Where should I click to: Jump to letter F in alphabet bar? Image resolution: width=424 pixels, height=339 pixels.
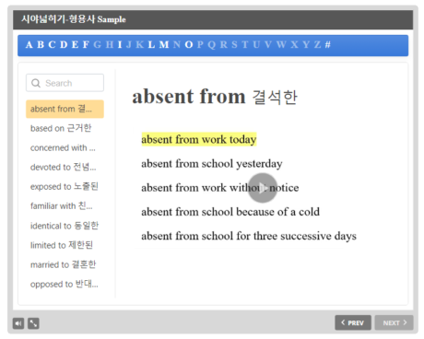pos(86,45)
